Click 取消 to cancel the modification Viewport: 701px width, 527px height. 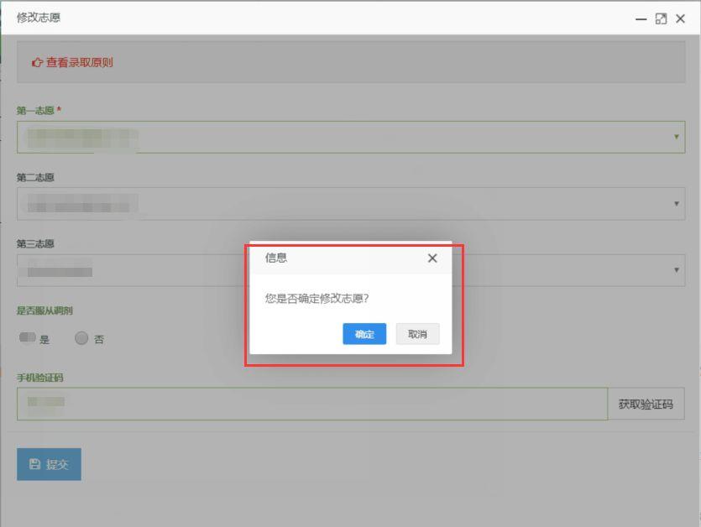tap(417, 334)
